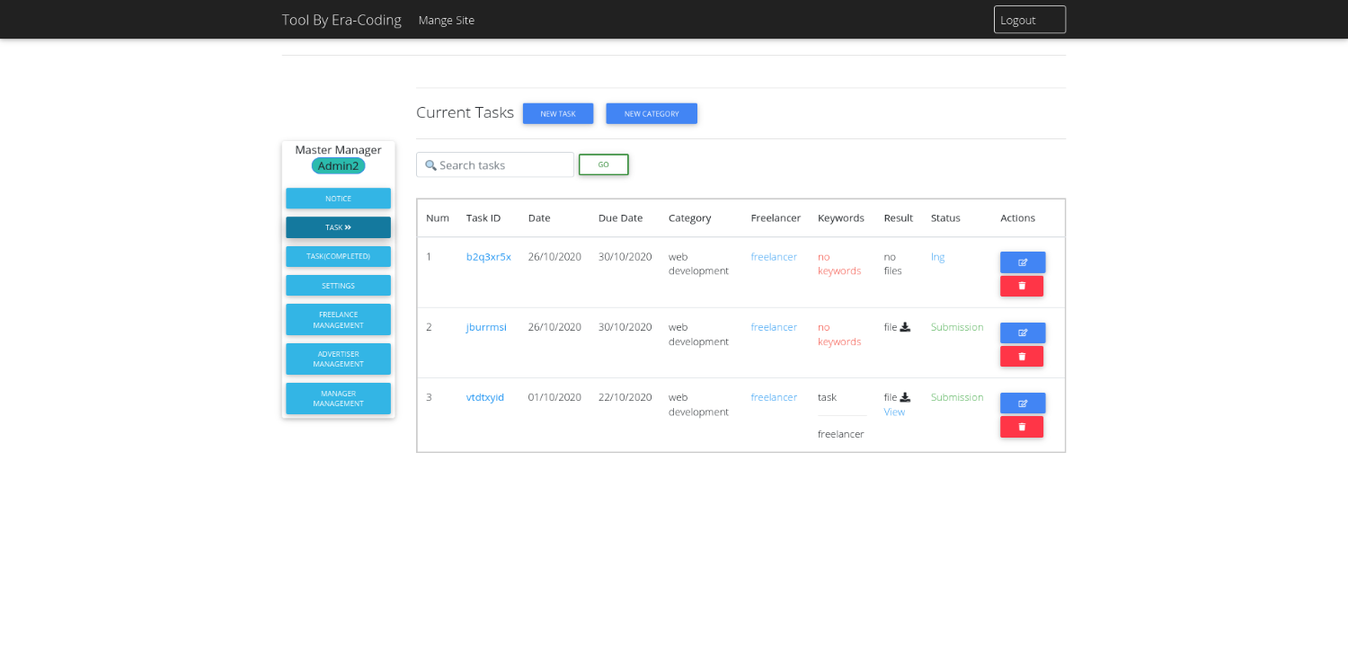Delete task jburrmsi with trash icon

coord(1022,356)
